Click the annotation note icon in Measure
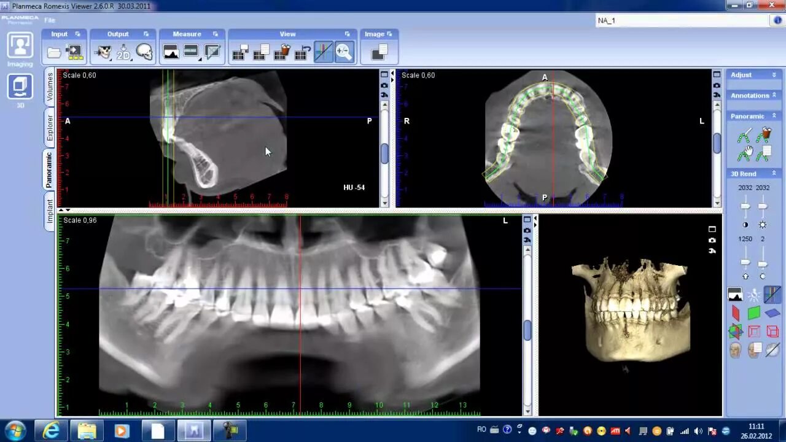The image size is (786, 442). pos(212,53)
